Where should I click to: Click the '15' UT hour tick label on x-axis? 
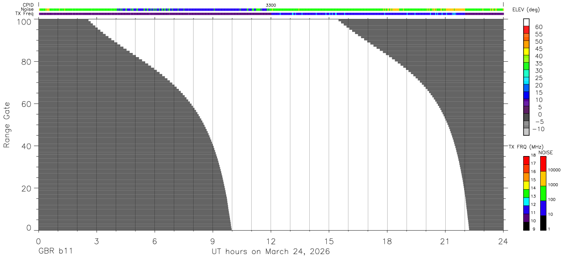coord(329,241)
